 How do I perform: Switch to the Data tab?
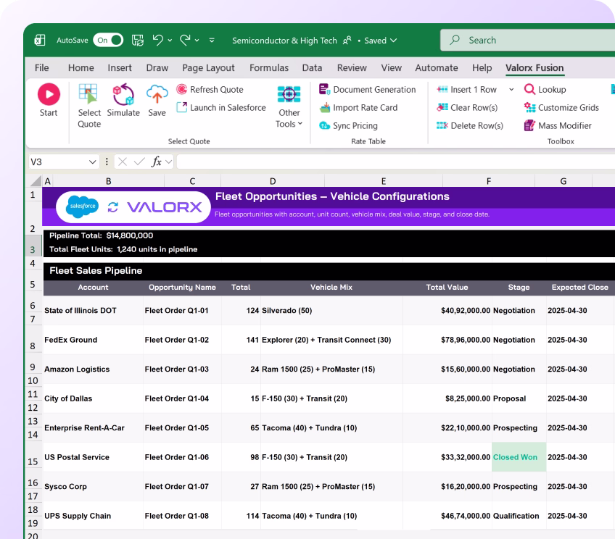[x=312, y=68]
